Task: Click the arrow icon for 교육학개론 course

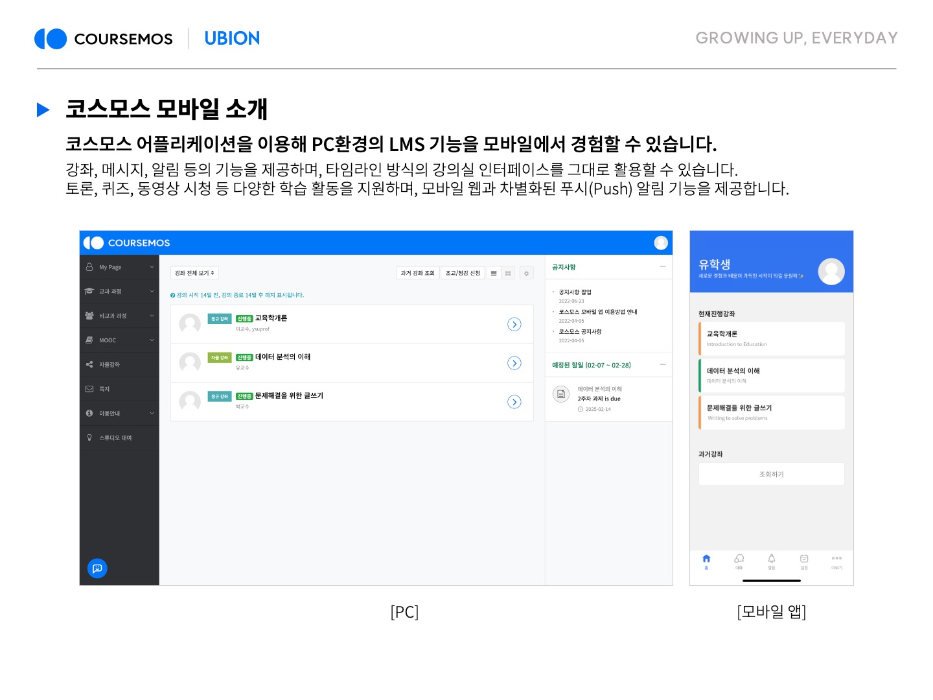Action: pos(514,325)
